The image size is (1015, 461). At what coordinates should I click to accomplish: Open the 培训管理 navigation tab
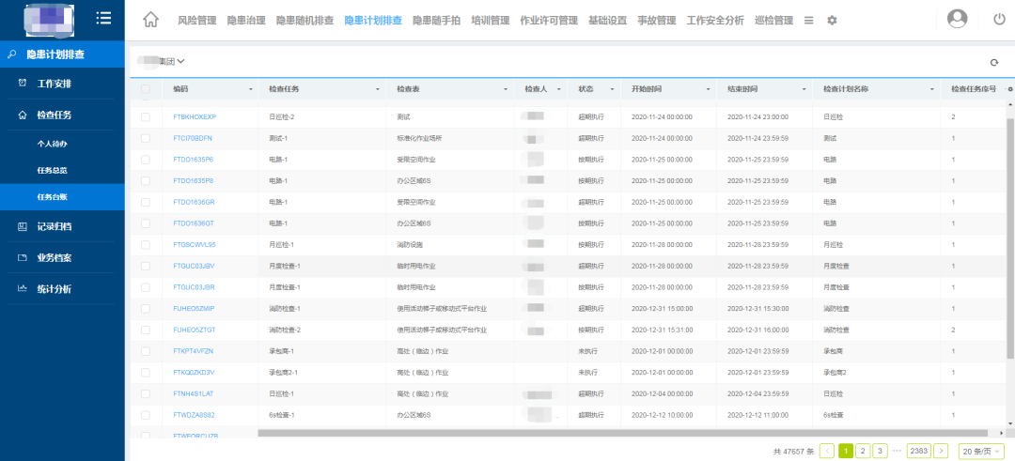click(x=490, y=20)
